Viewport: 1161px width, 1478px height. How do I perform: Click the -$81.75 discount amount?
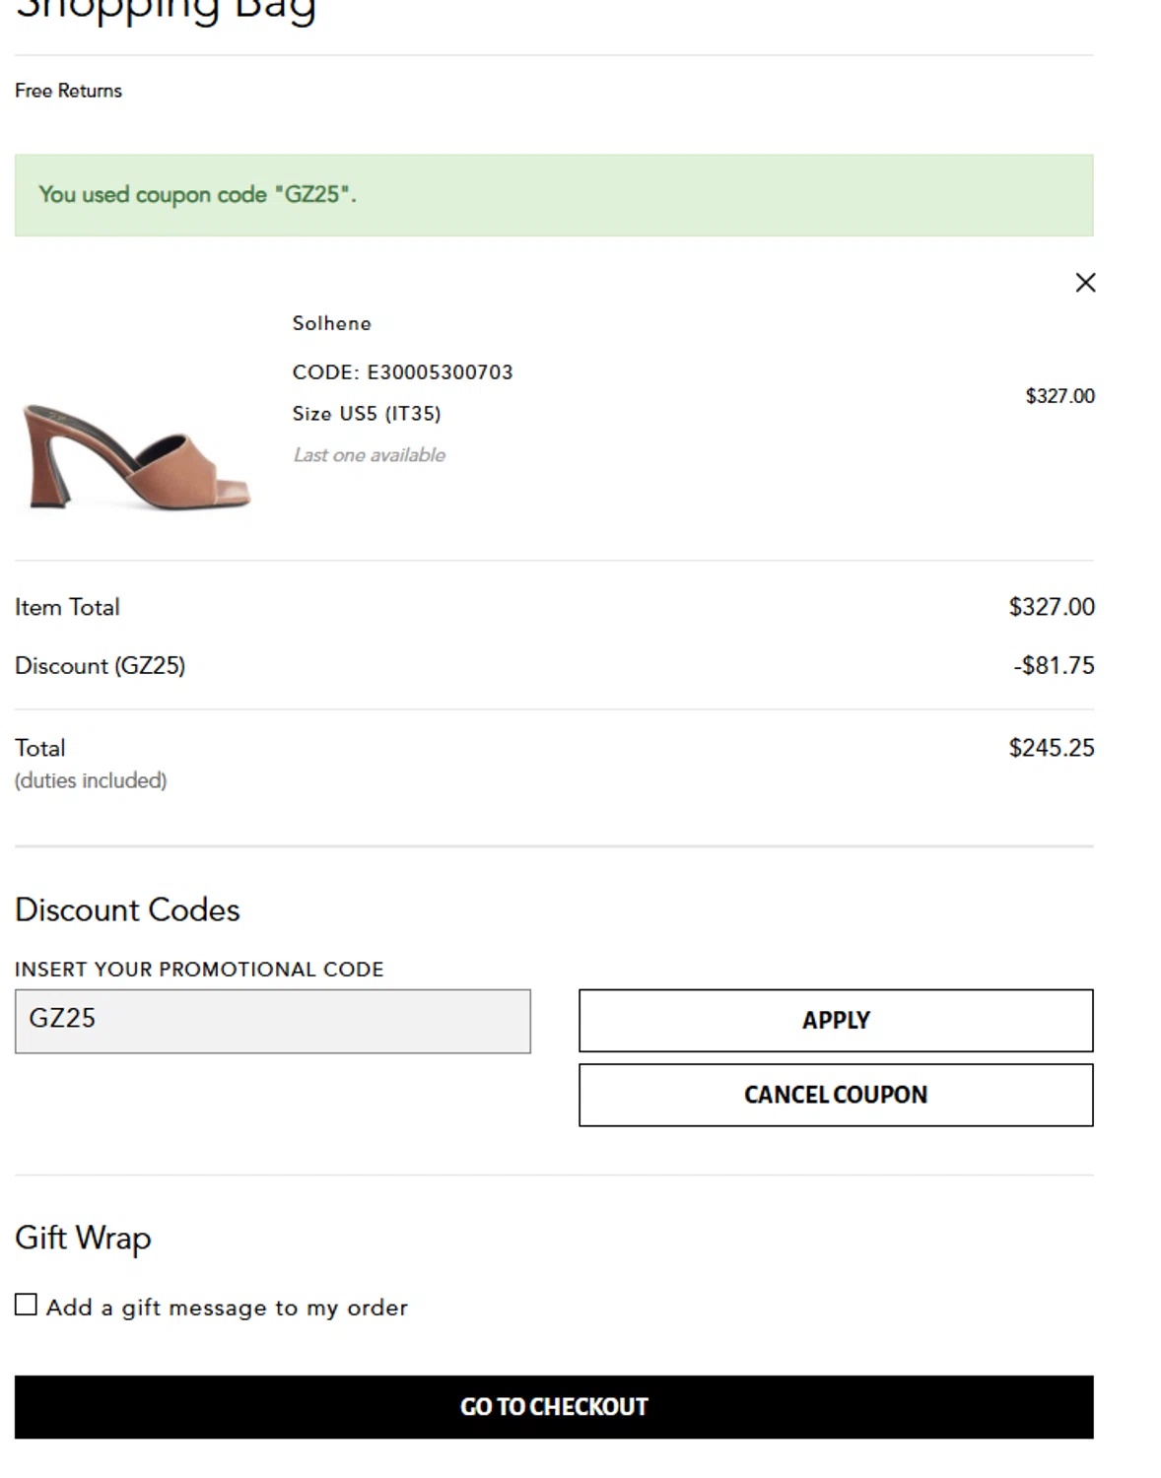[x=1054, y=666]
